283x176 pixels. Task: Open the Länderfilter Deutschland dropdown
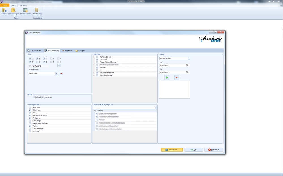click(56, 73)
